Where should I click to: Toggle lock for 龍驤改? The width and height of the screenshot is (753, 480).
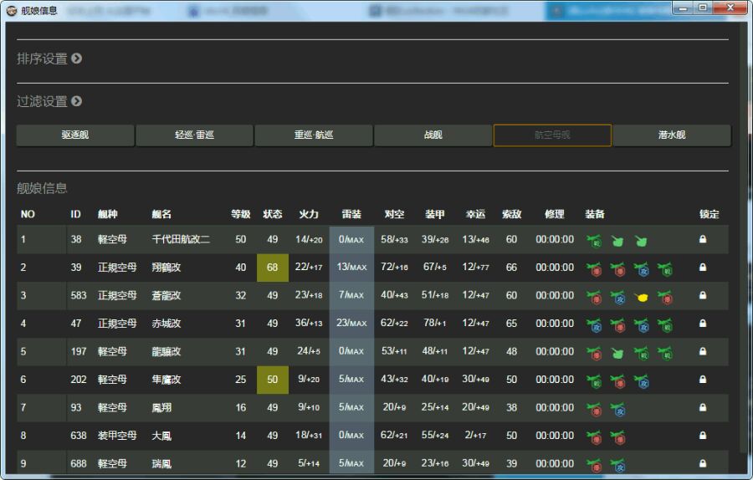tap(703, 351)
